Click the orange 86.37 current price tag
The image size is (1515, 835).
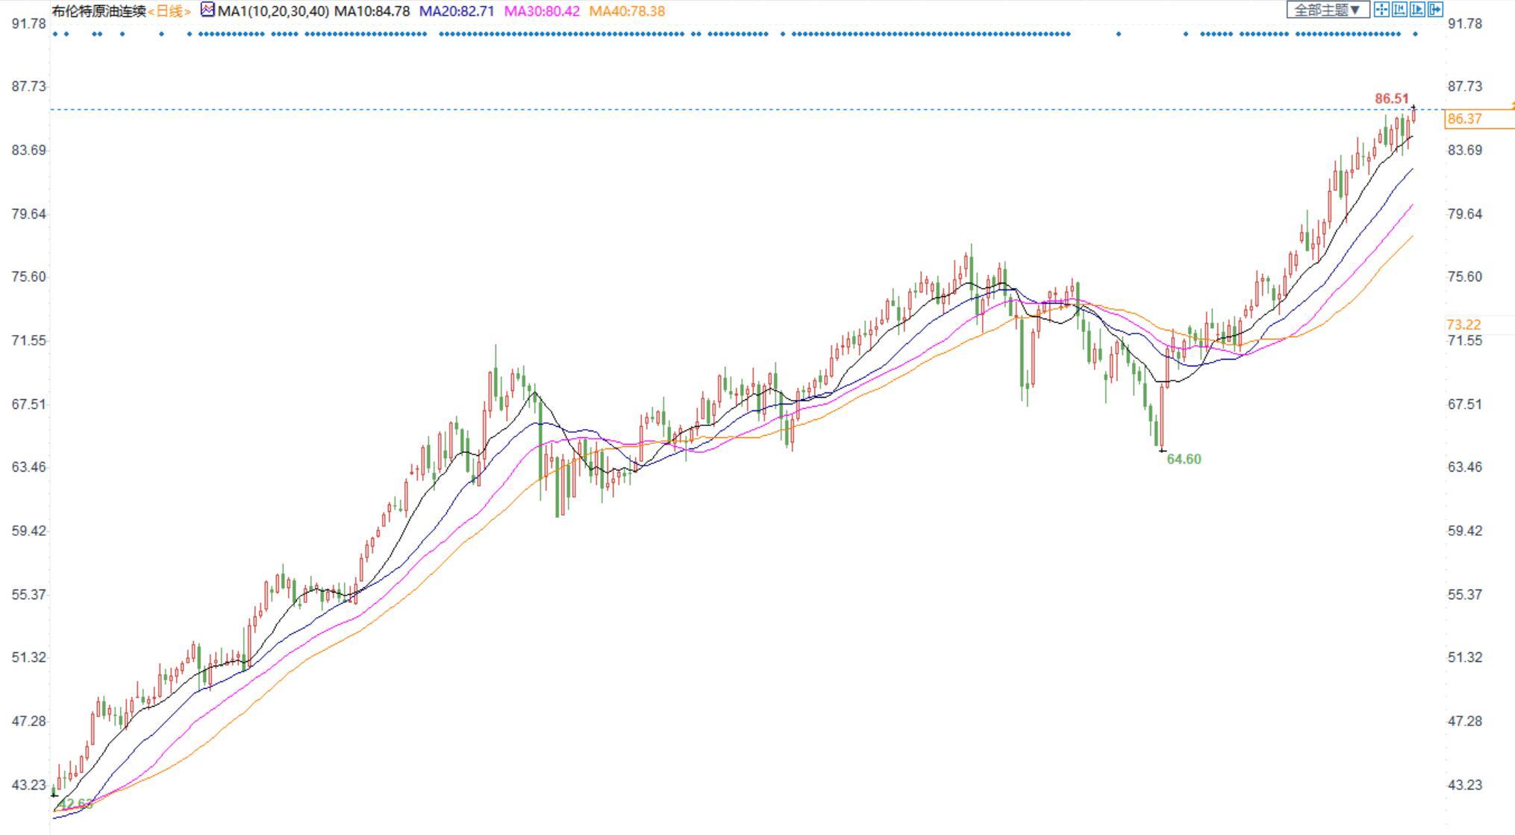click(1464, 119)
